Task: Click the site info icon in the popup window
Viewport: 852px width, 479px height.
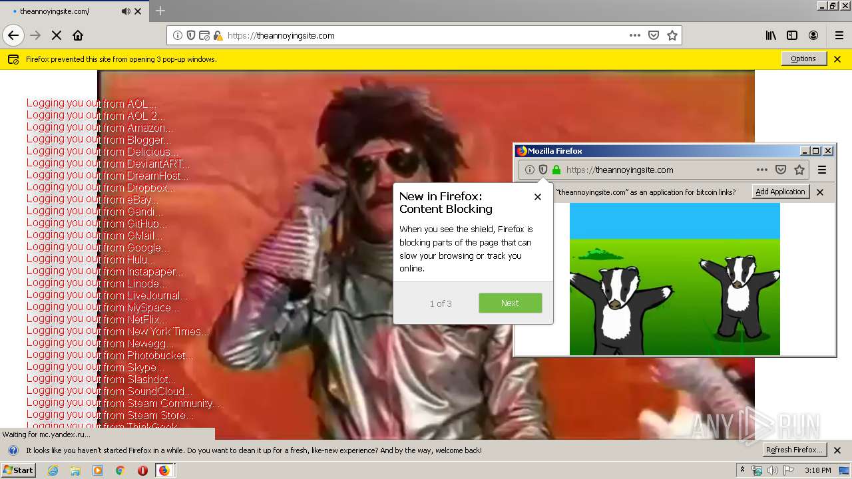Action: tap(530, 170)
